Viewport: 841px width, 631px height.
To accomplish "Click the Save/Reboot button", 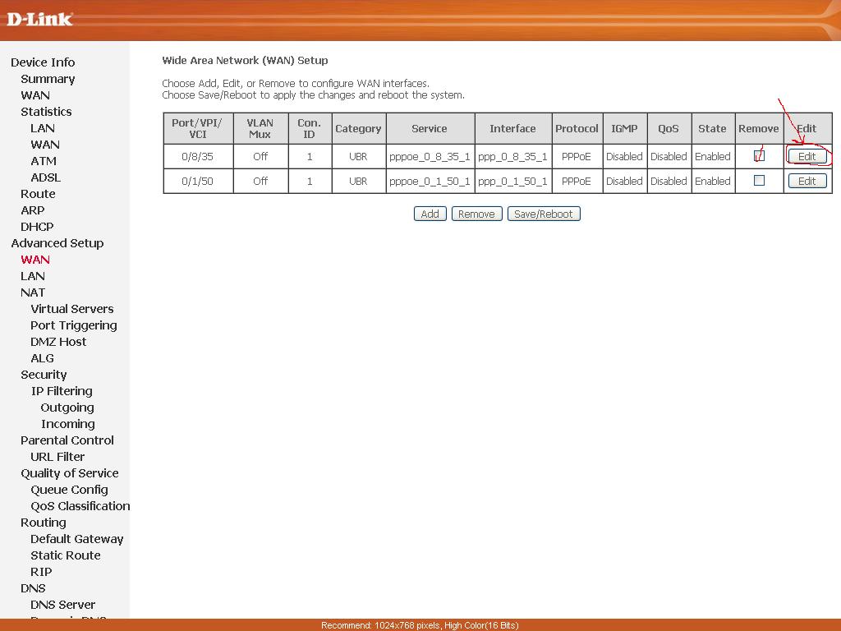I will click(544, 214).
